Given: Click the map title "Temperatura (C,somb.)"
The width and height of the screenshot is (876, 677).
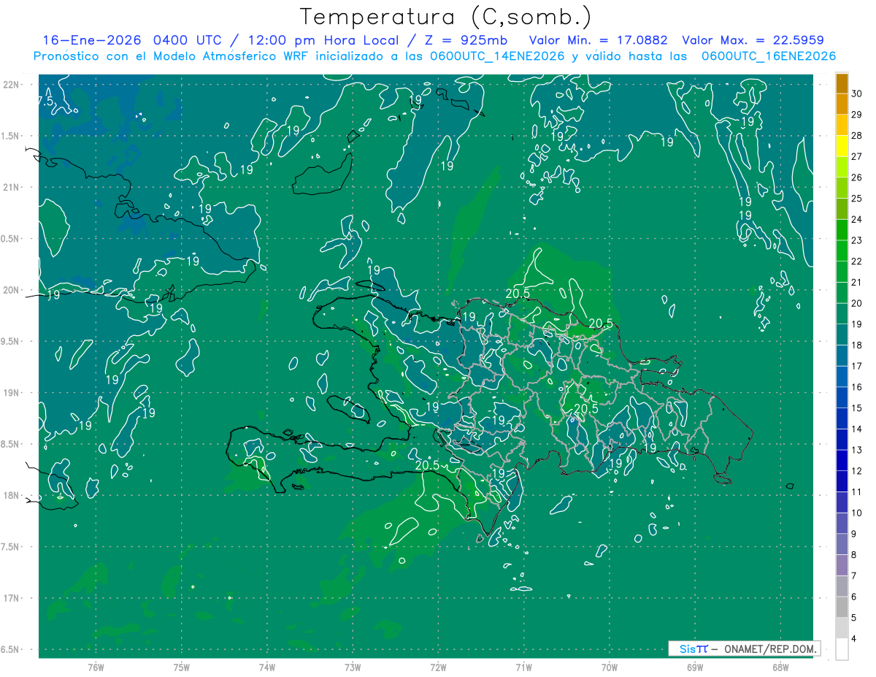Looking at the screenshot, I should 445,17.
